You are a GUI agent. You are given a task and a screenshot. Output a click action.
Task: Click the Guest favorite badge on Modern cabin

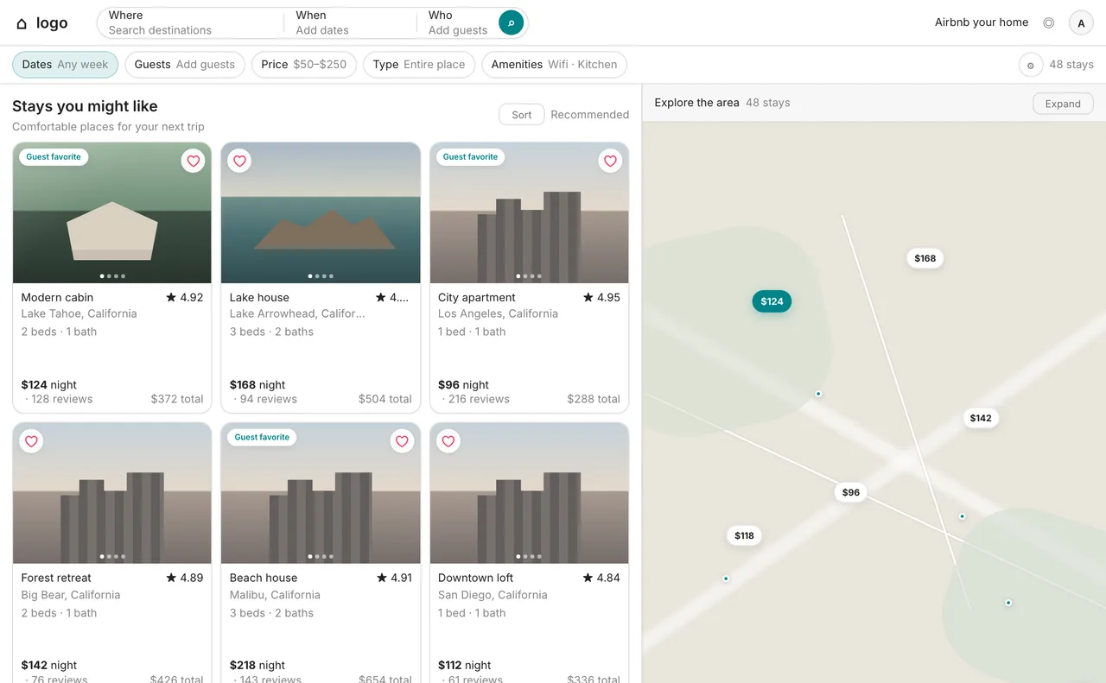[54, 157]
